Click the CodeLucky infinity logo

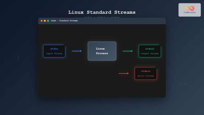[x=189, y=8]
